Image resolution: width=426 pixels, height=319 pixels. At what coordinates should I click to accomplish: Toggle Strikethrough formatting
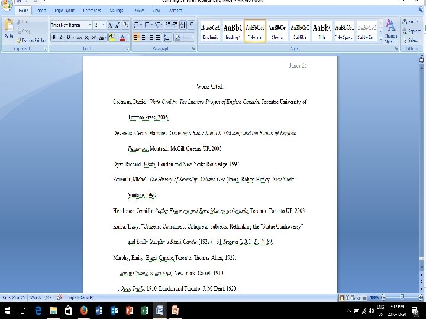coord(79,37)
